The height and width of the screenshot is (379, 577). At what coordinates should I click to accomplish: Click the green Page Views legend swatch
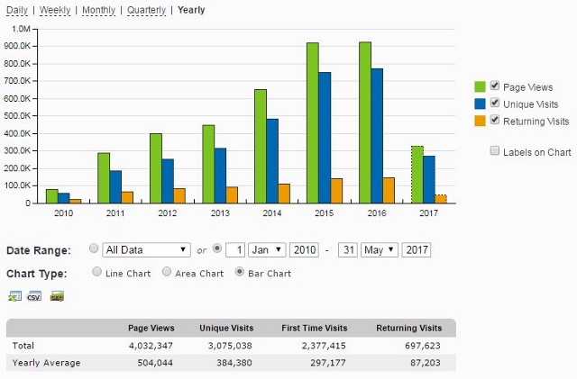tap(481, 87)
